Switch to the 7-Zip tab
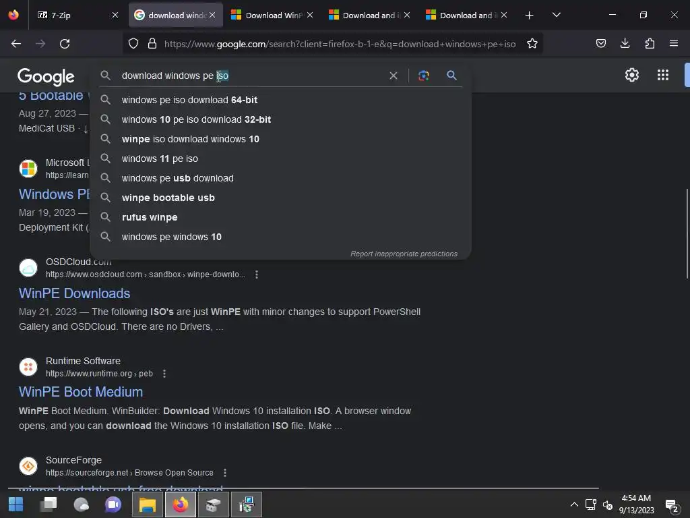 tap(75, 16)
